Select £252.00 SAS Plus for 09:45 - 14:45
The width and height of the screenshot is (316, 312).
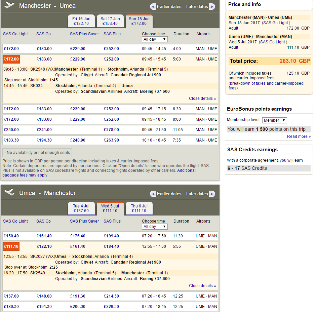coord(112,48)
